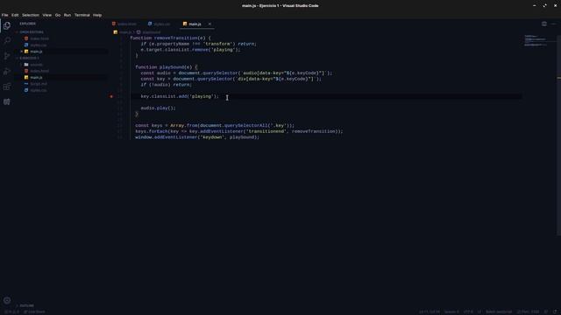Screen dimensions: 561x315
Task: Place cursor in 'function removeTransition(e) {' line
Action: (170, 38)
